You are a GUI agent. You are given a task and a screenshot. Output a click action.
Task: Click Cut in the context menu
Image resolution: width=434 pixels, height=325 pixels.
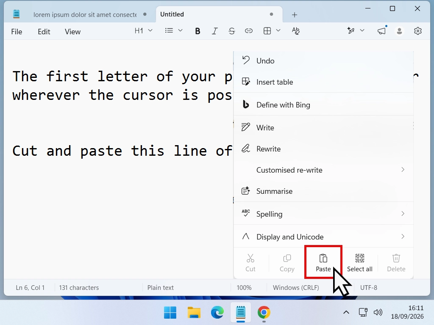point(250,263)
